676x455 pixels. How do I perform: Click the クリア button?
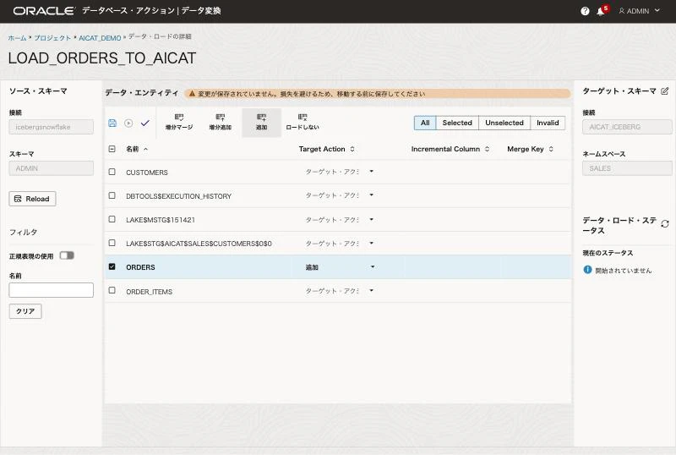[25, 311]
